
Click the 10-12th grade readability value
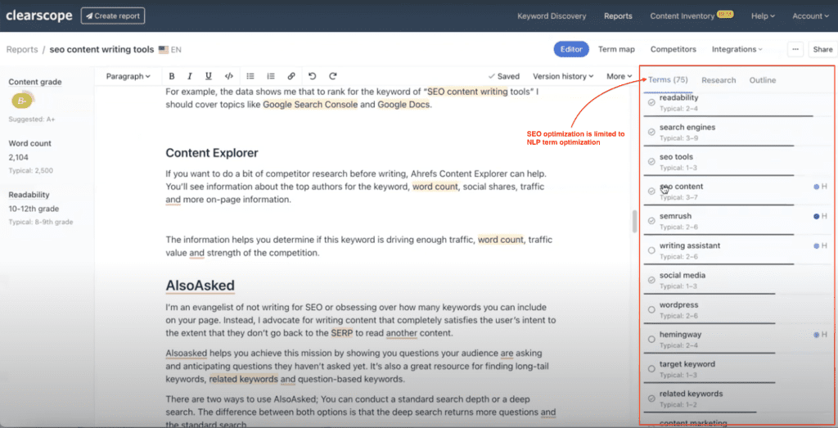(34, 209)
